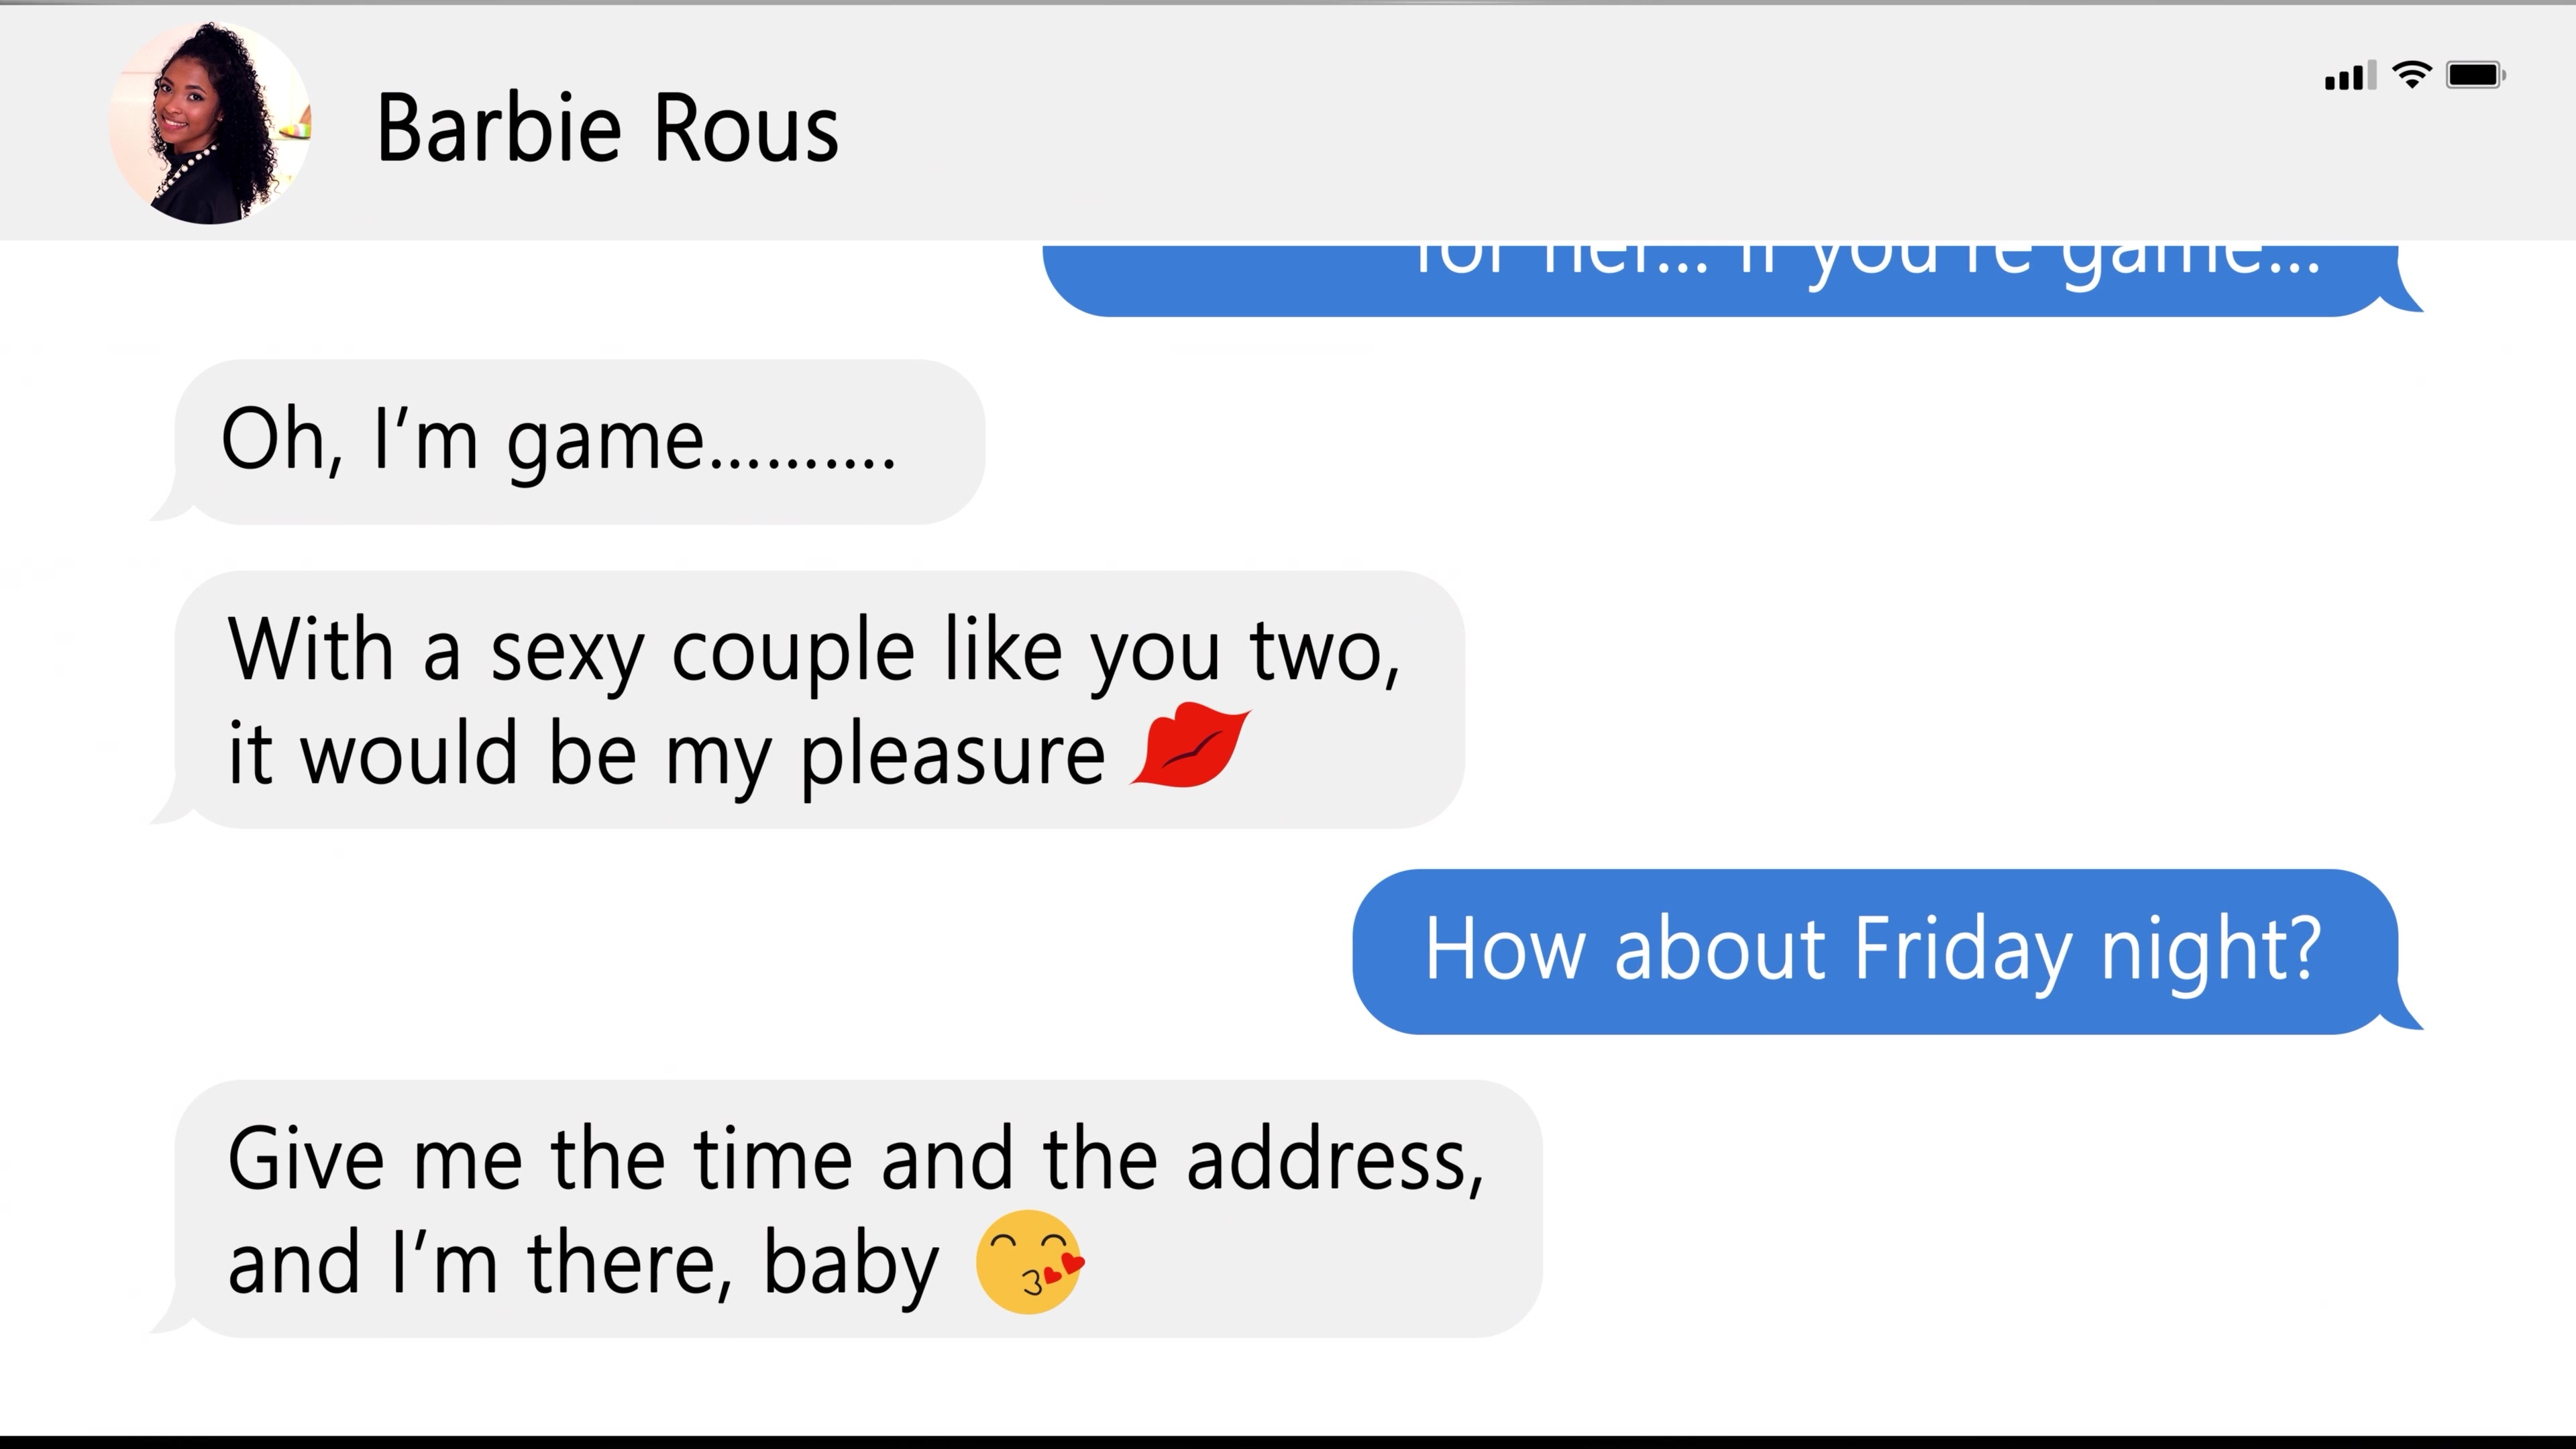Click the battery indicator icon
2576x1449 pixels.
click(2474, 75)
